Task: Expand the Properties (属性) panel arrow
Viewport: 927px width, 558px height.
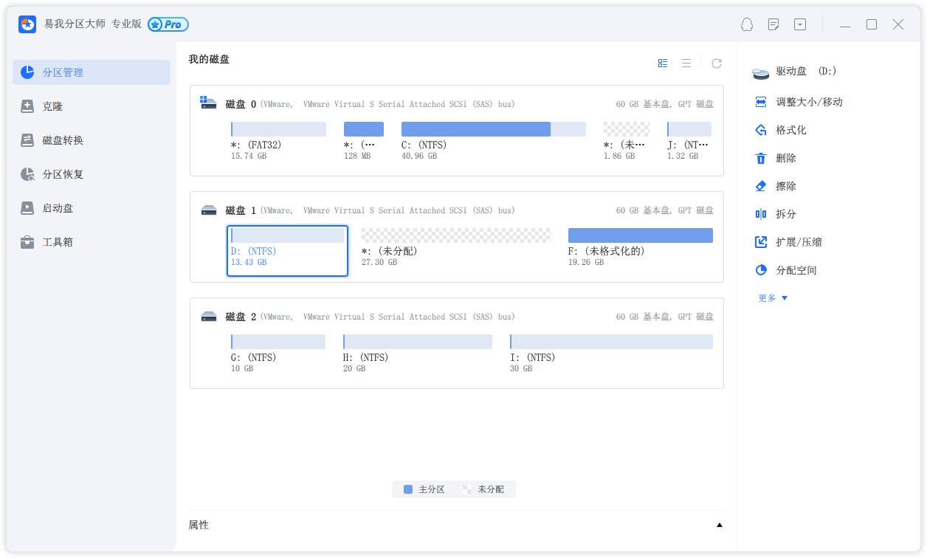Action: click(x=720, y=526)
